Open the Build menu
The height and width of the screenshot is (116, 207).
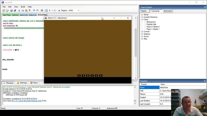click(x=23, y=7)
